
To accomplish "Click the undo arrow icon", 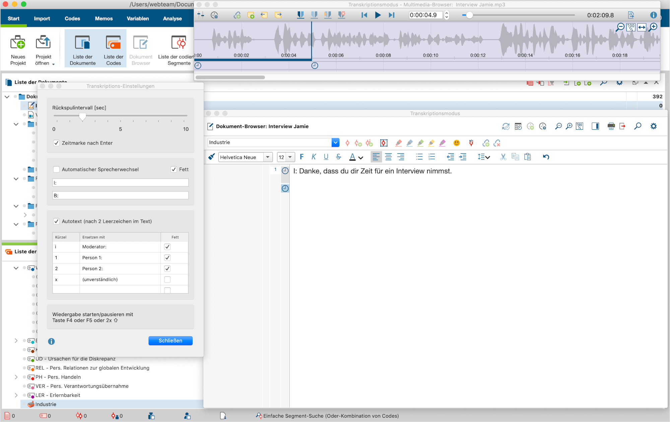I will pos(546,157).
